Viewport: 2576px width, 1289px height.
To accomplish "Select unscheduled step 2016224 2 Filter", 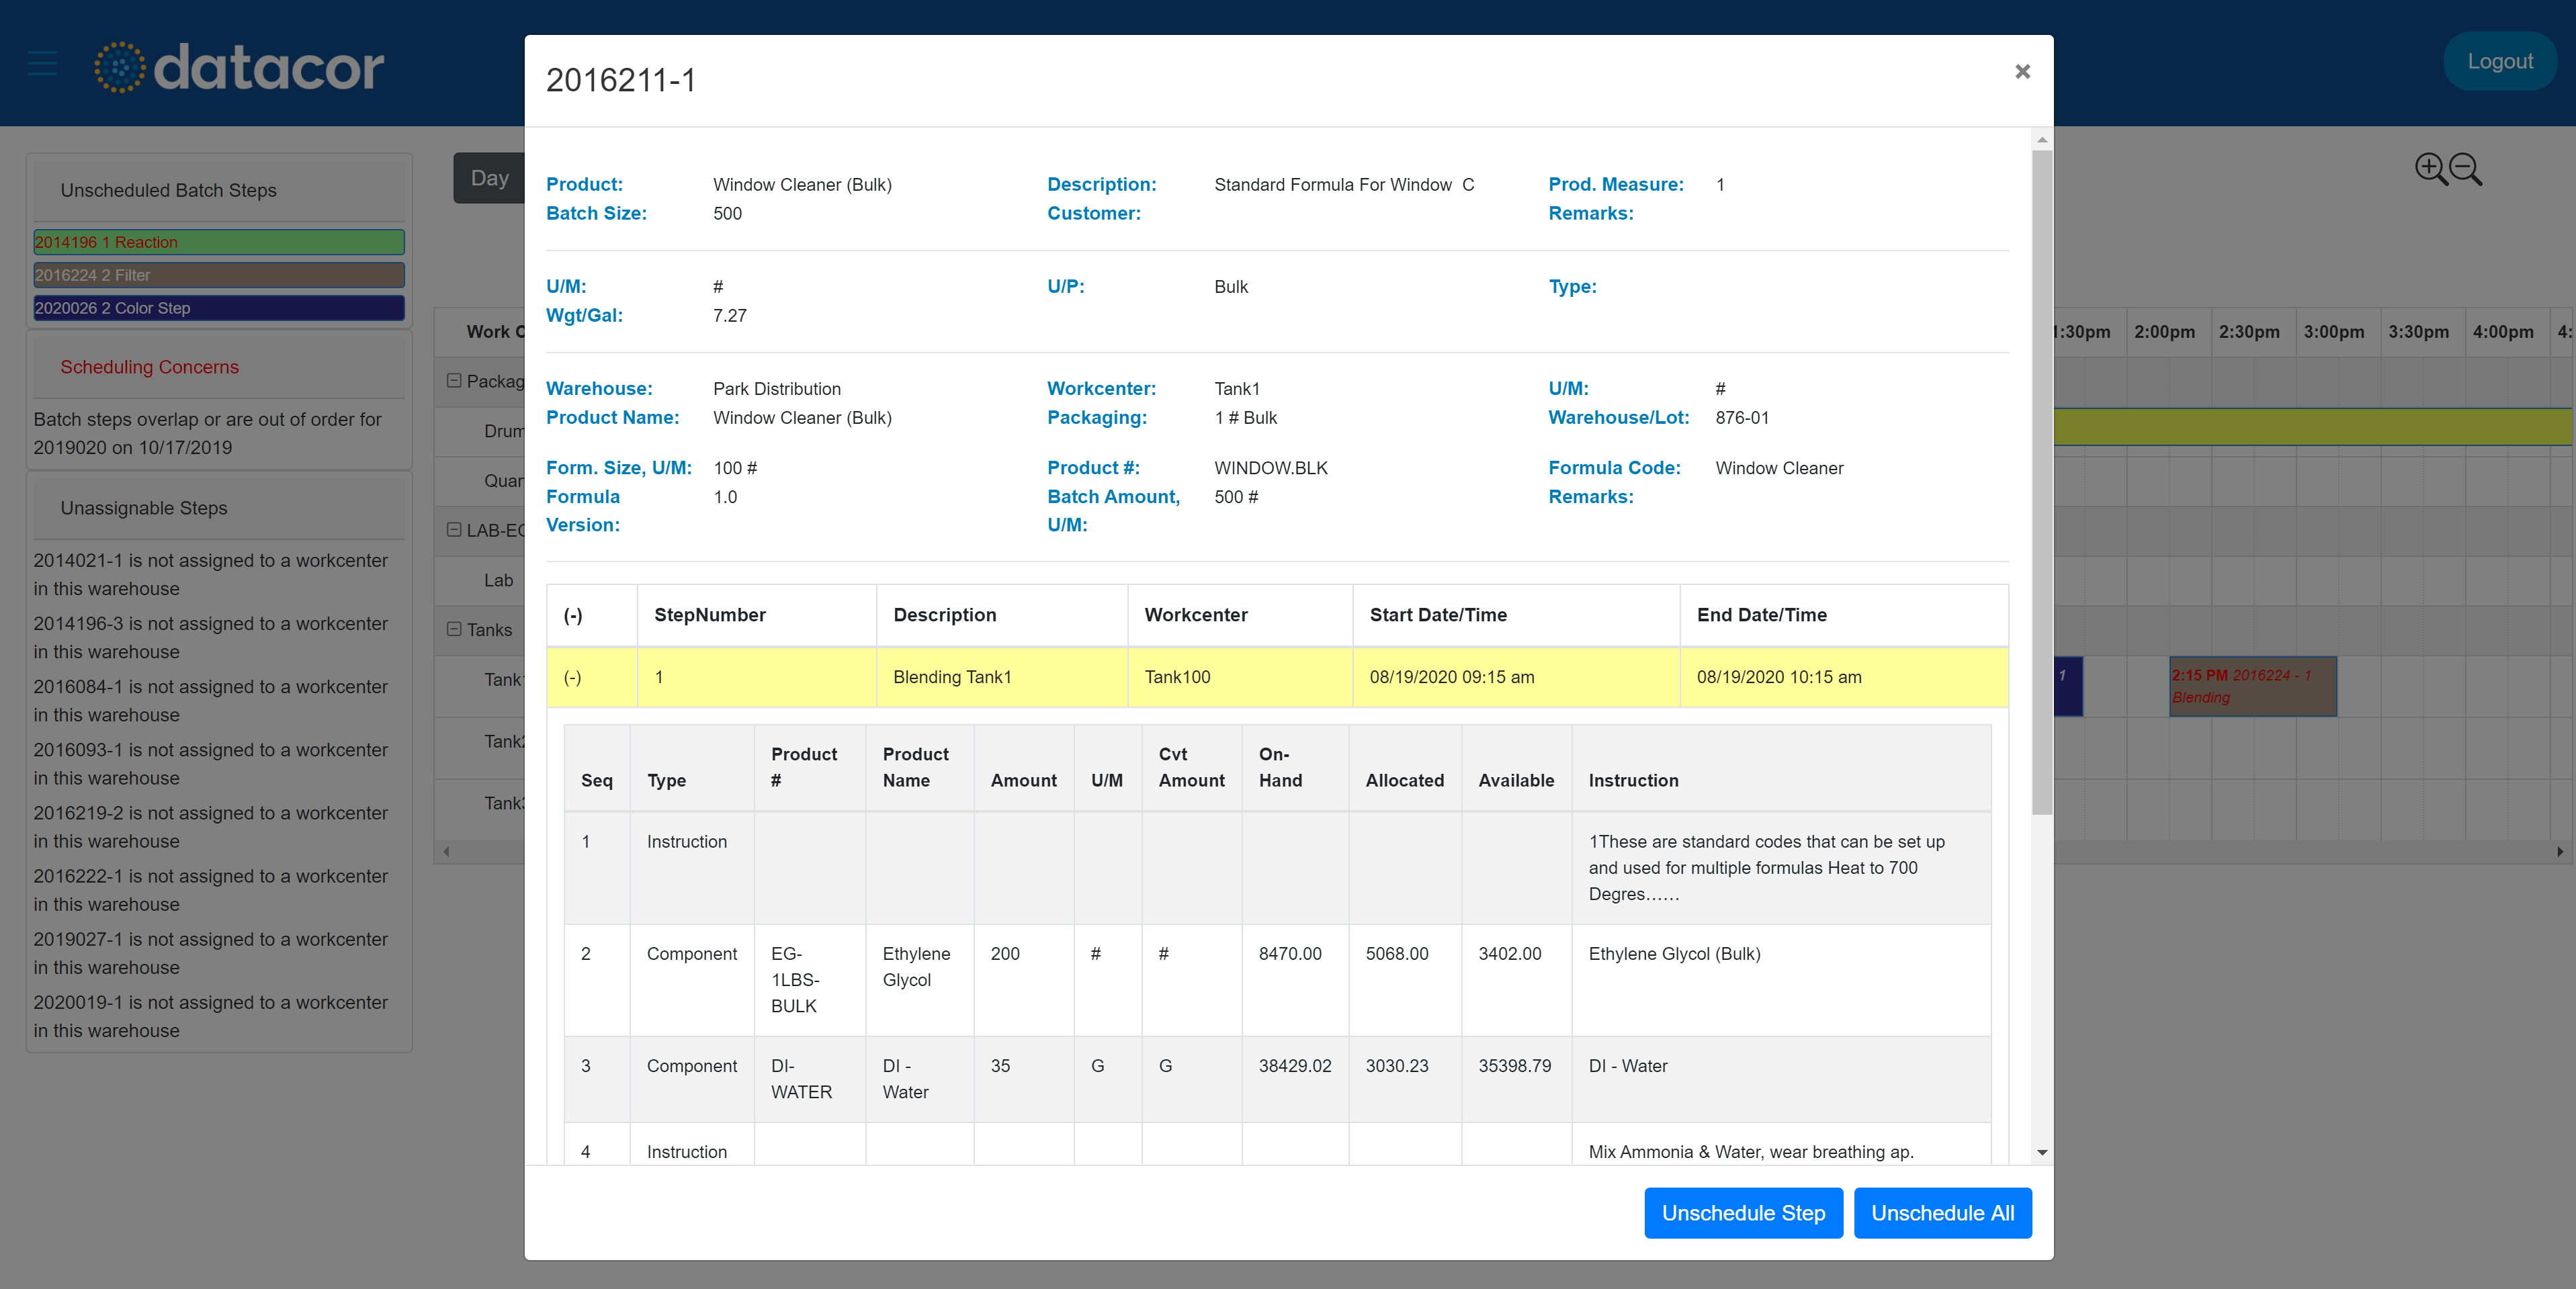I will pos(219,275).
